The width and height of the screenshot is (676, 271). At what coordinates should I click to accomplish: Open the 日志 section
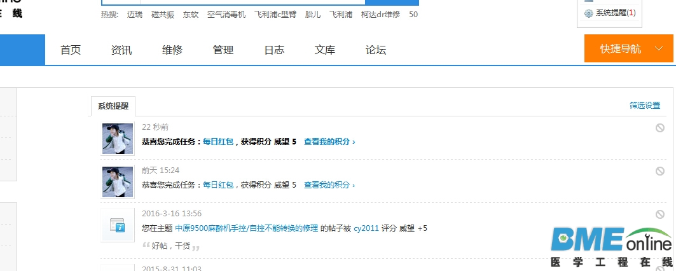coord(274,50)
